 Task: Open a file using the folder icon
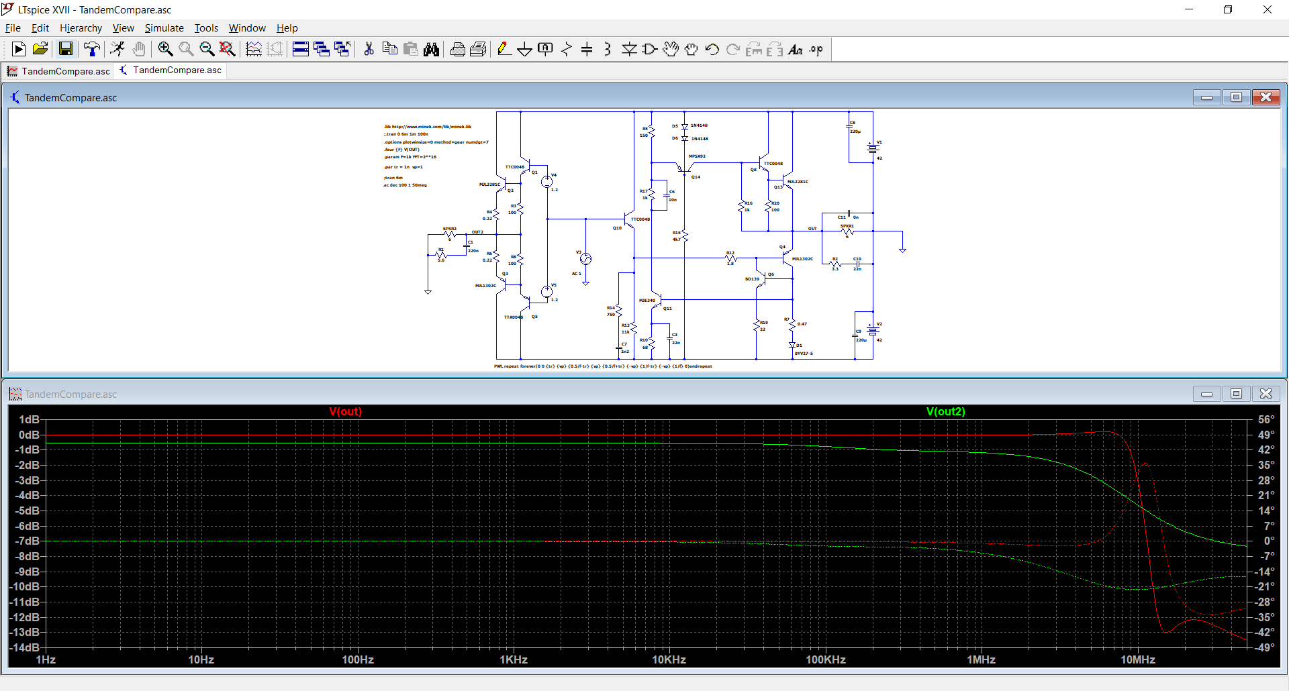click(40, 49)
